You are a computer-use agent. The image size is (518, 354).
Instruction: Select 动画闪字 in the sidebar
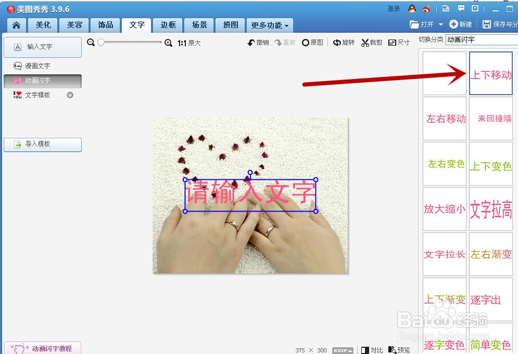point(43,81)
